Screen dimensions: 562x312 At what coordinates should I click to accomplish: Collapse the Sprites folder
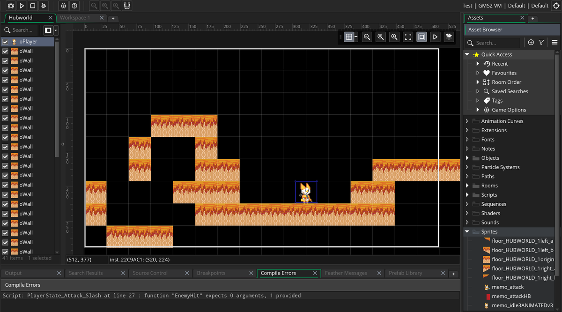(x=467, y=231)
